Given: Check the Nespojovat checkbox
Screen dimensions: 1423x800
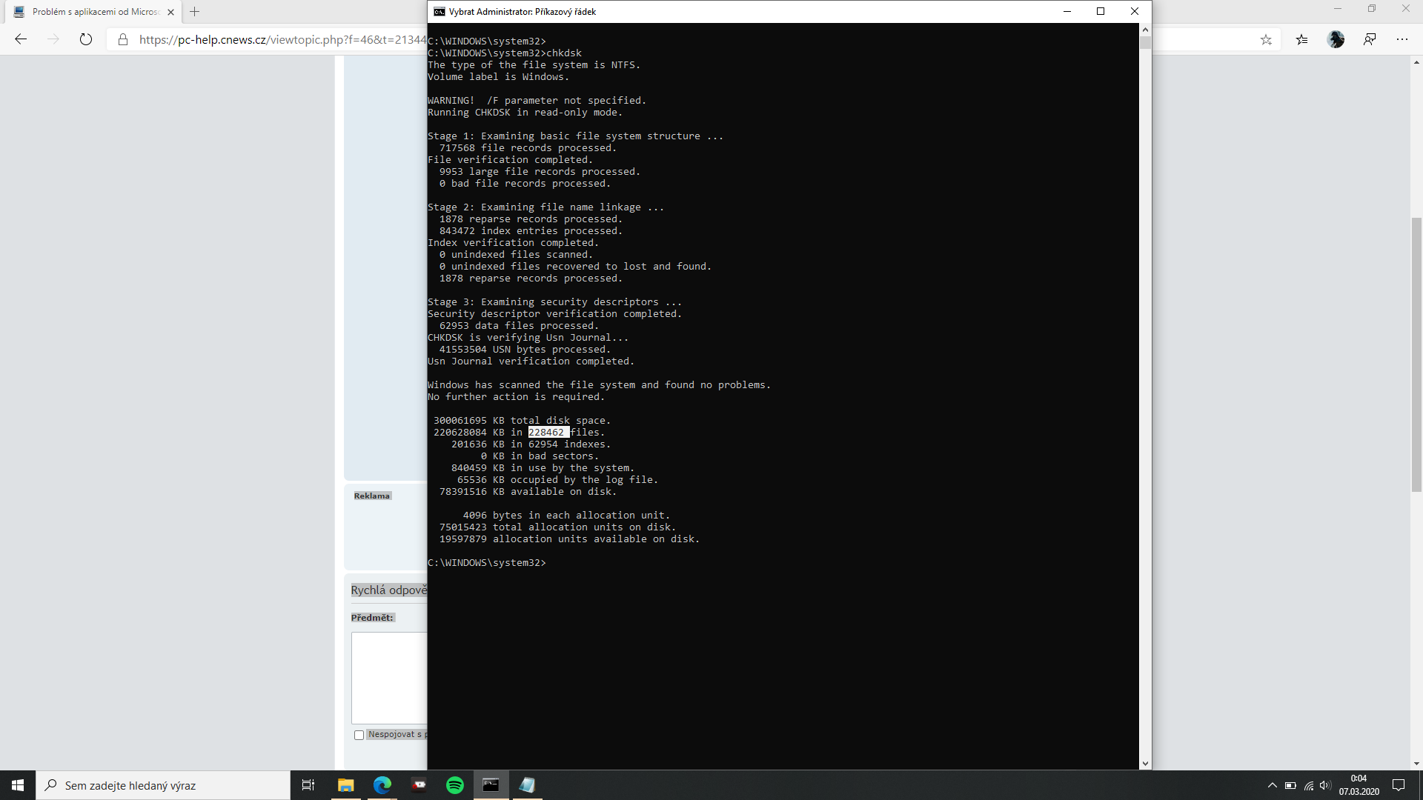Looking at the screenshot, I should pos(359,736).
